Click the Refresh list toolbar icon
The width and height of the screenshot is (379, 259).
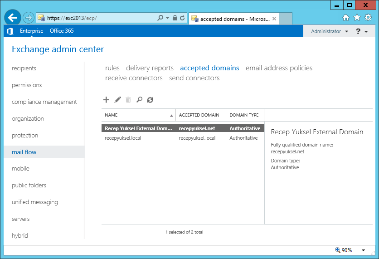pyautogui.click(x=150, y=100)
